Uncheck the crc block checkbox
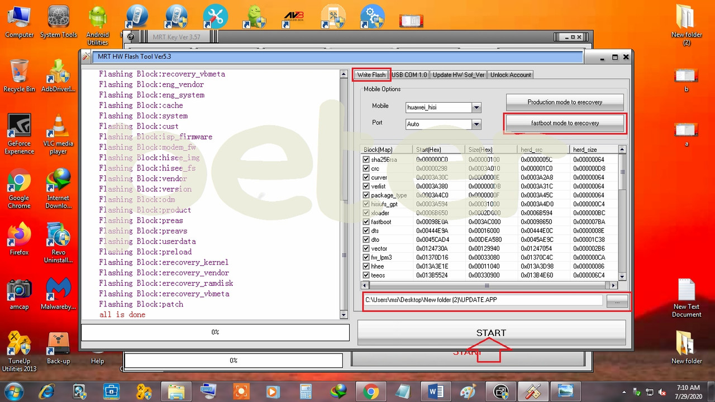The image size is (715, 402). point(366,168)
